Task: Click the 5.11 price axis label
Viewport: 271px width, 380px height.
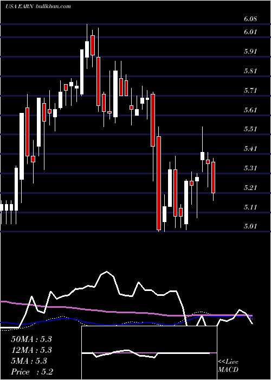Action: 250,207
